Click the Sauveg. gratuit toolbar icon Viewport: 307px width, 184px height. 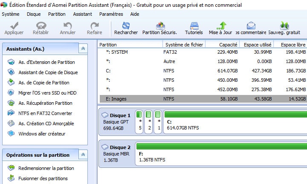(284, 26)
